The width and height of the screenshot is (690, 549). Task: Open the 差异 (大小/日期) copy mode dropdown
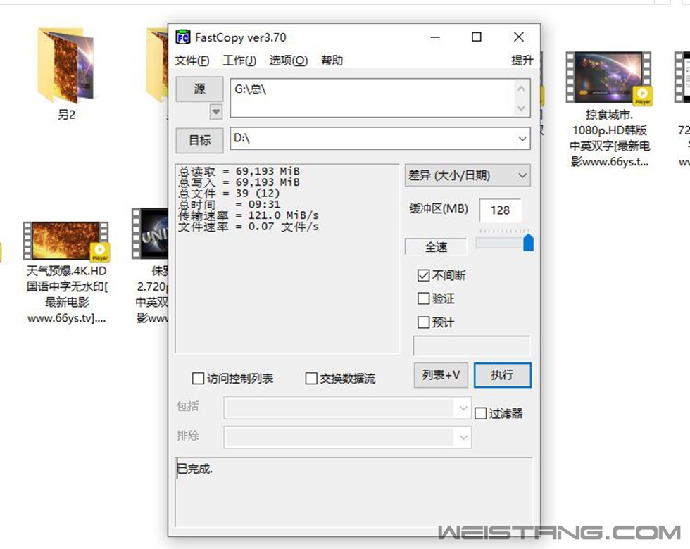pyautogui.click(x=468, y=175)
